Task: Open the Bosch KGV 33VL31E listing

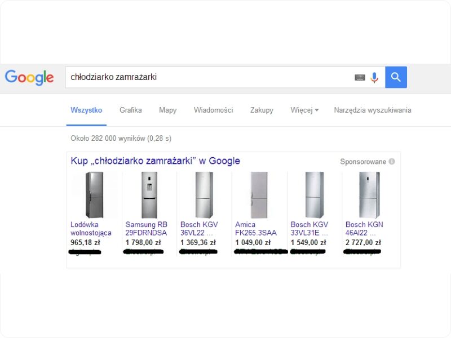Action: 309,228
